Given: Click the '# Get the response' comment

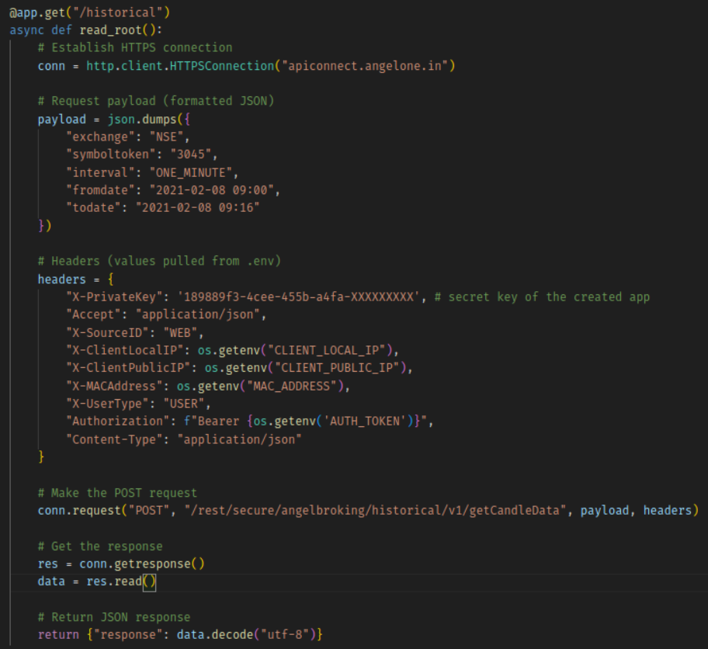Looking at the screenshot, I should [100, 546].
